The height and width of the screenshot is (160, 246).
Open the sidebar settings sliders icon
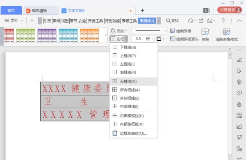pyautogui.click(x=239, y=137)
